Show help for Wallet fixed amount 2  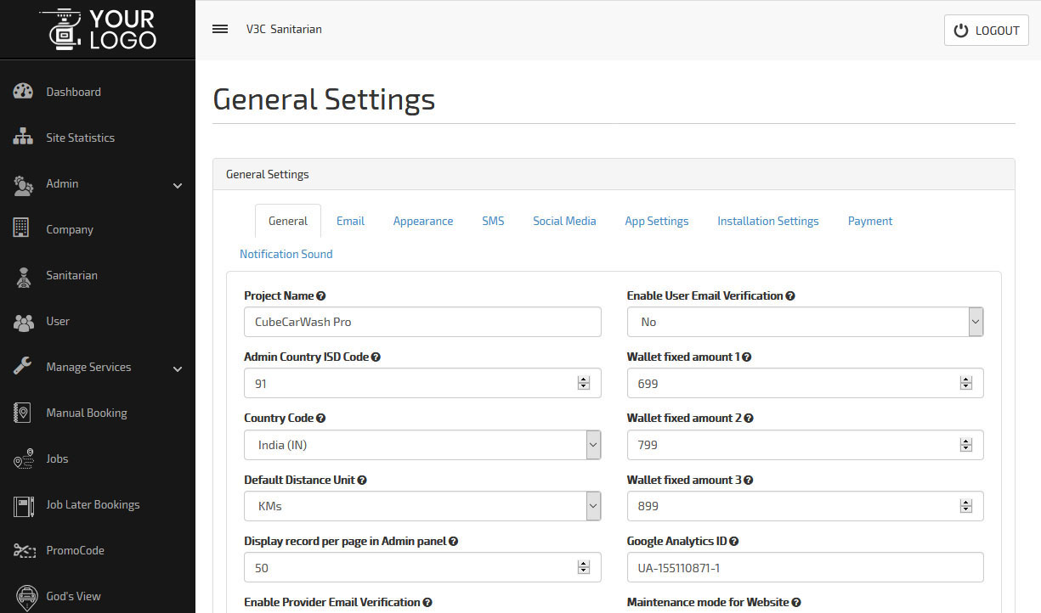(x=749, y=419)
